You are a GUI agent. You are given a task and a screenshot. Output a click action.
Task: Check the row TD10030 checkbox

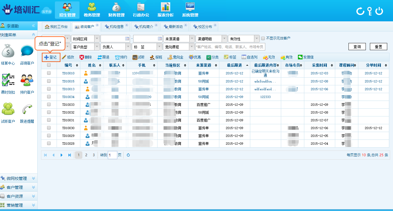click(49, 128)
